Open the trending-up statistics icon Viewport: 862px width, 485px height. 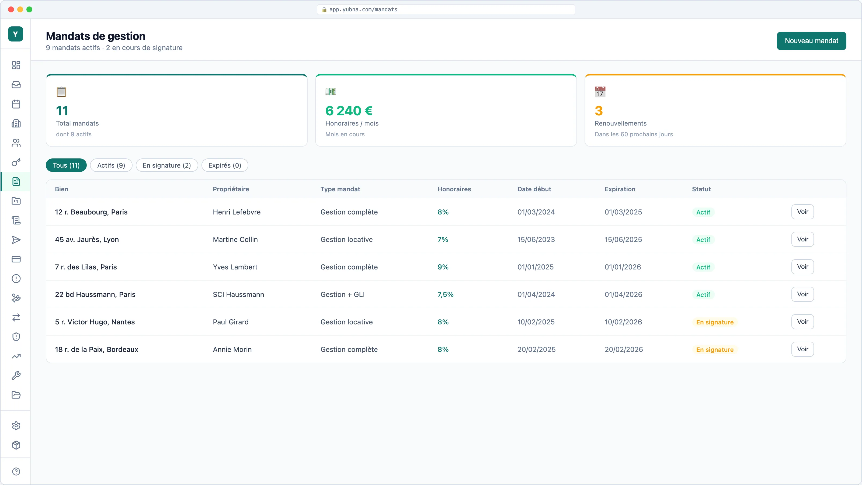tap(16, 356)
